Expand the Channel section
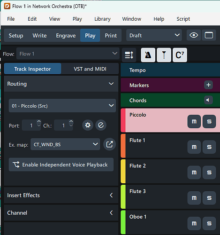The image size is (220, 235). point(61,213)
